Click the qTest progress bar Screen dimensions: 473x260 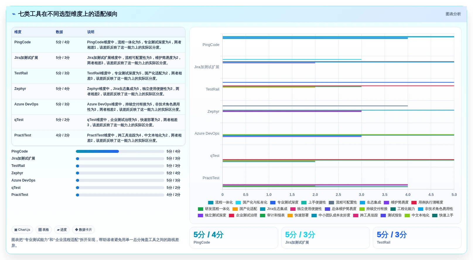pos(120,188)
